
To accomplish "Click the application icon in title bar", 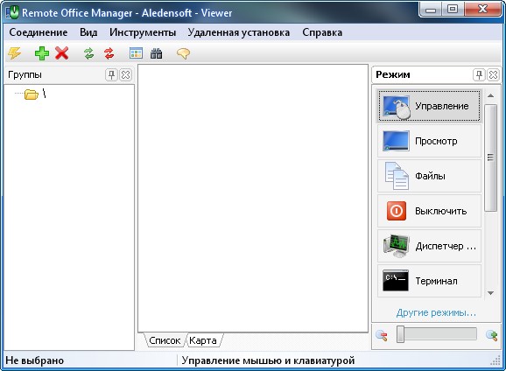I will pyautogui.click(x=12, y=12).
